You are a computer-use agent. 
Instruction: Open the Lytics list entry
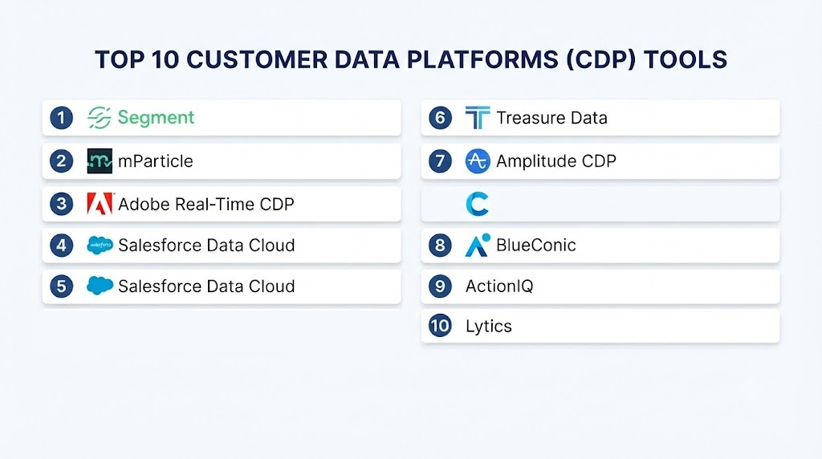pyautogui.click(x=600, y=326)
